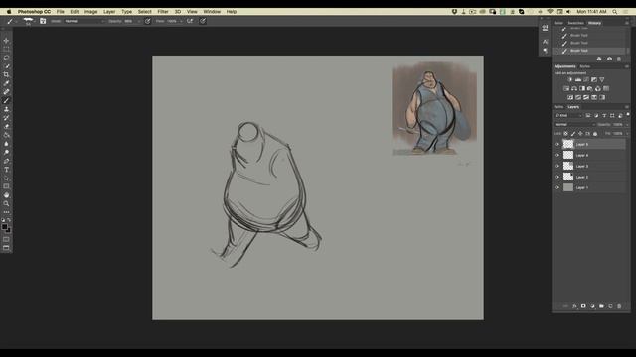The height and width of the screenshot is (357, 636).
Task: Select the Brush tool in toolbox
Action: (x=6, y=100)
